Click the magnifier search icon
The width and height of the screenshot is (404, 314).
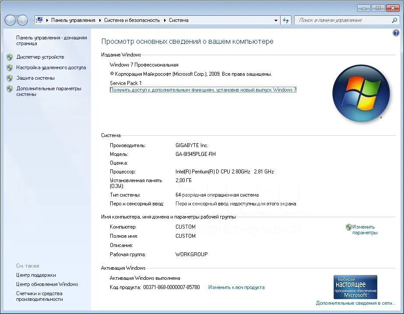point(394,20)
